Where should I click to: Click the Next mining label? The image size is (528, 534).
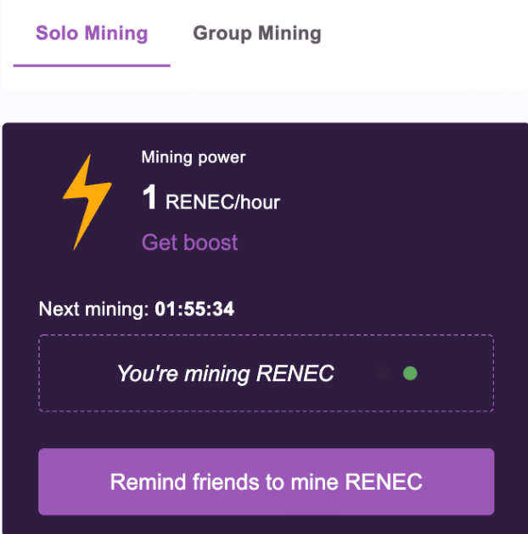93,309
